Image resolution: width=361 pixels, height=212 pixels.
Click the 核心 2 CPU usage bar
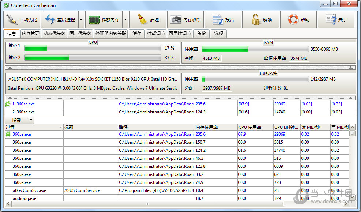click(93, 58)
